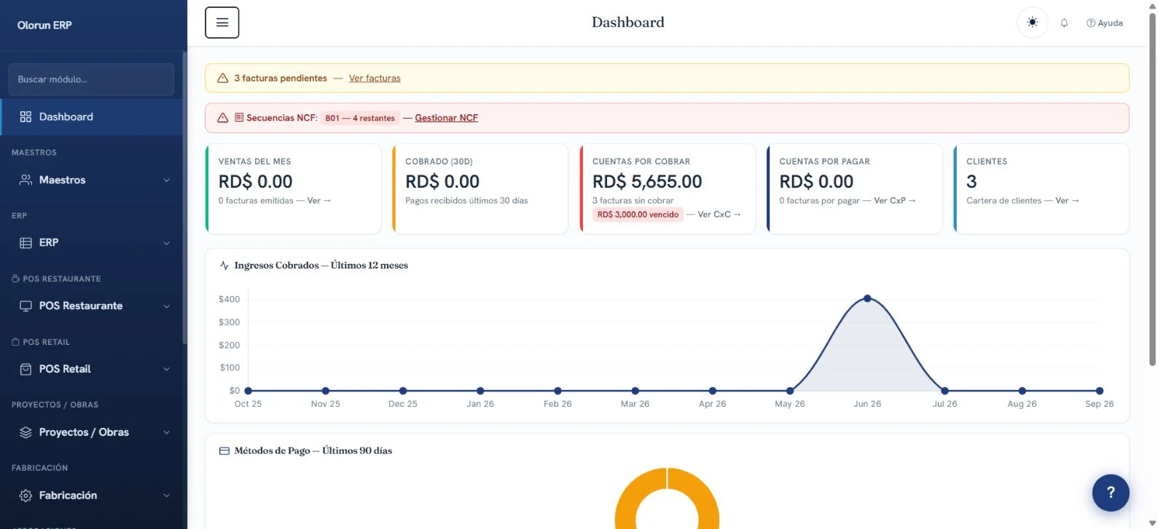Click the Olorun ERP logo title

coord(44,25)
